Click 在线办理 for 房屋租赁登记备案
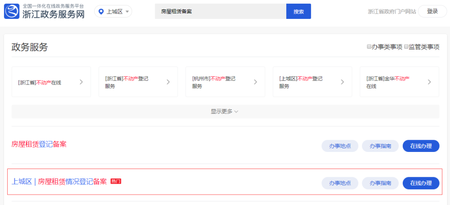The height and width of the screenshot is (205, 450). (x=421, y=146)
